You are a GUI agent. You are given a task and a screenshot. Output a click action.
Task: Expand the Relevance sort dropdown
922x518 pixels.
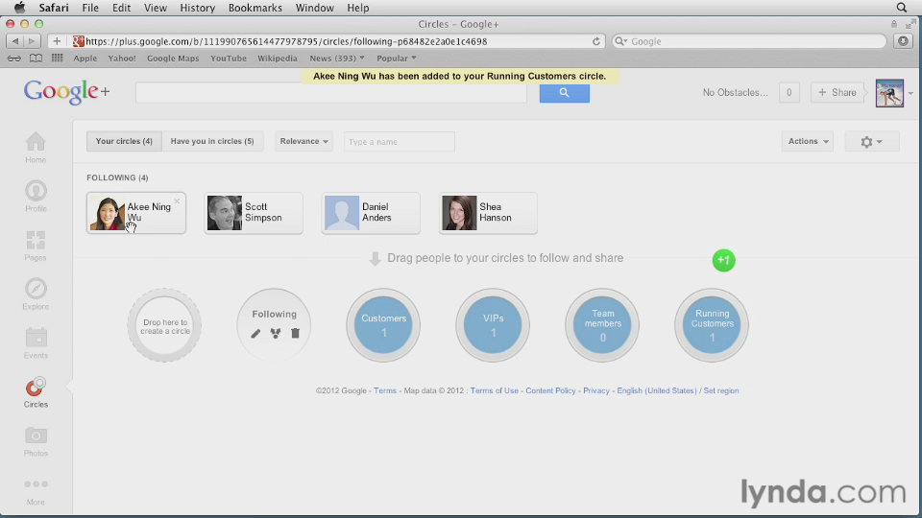(x=303, y=141)
